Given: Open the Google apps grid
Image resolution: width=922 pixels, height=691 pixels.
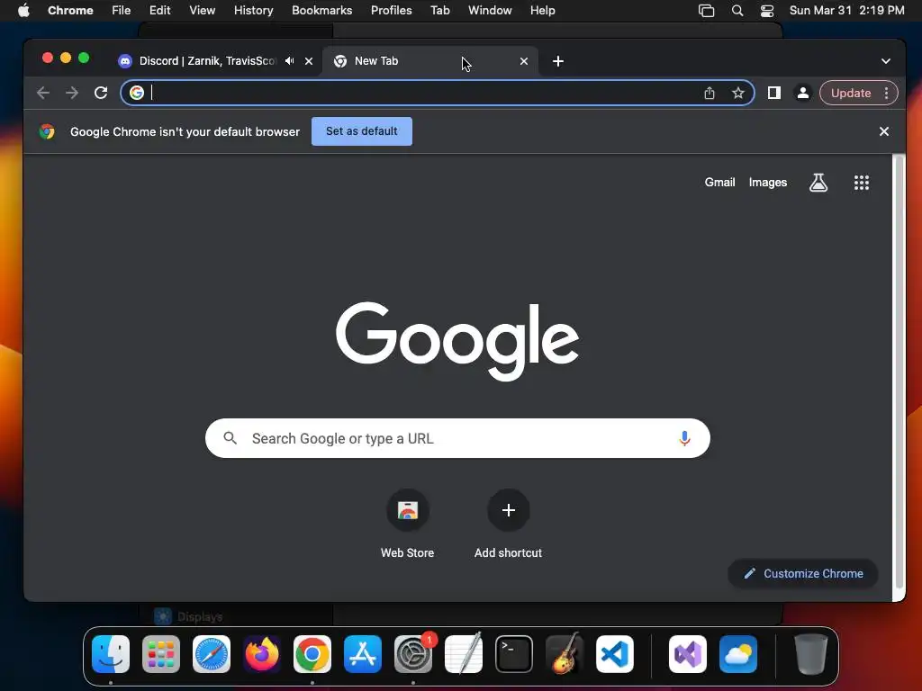Looking at the screenshot, I should (x=862, y=183).
